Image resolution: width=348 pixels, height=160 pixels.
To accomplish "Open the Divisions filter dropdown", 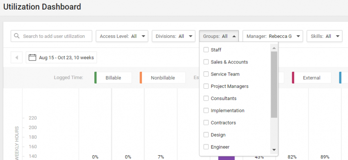I will pyautogui.click(x=174, y=36).
